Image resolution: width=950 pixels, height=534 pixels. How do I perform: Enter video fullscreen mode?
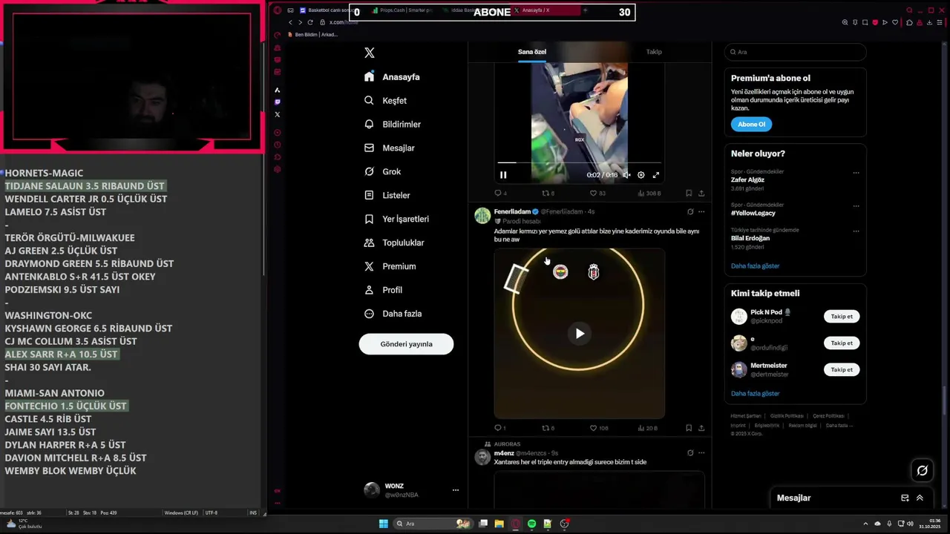[x=656, y=175]
